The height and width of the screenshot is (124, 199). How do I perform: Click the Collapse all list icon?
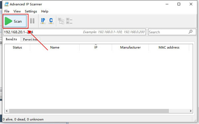[69, 21]
